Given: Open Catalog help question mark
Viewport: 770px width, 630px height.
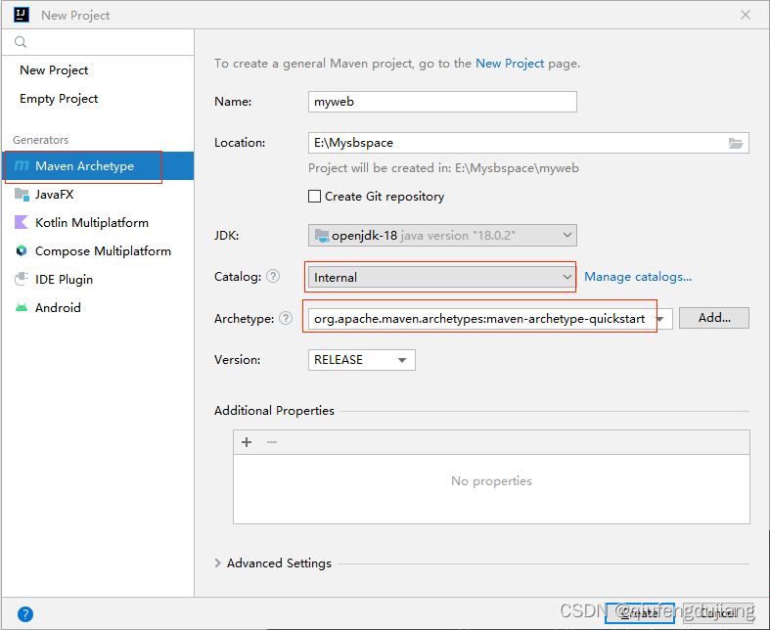Looking at the screenshot, I should 273,277.
